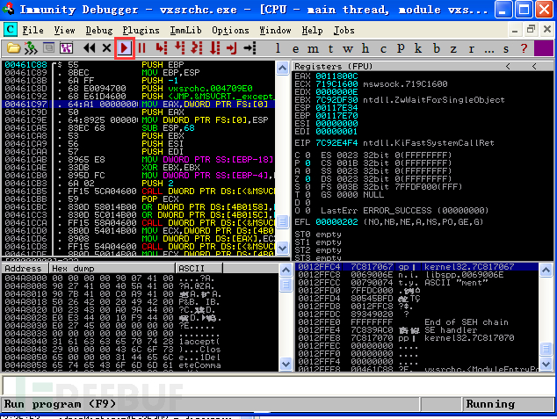Click the disassembly pane scrollbar thumb
This screenshot has width=557, height=419.
tap(282, 221)
